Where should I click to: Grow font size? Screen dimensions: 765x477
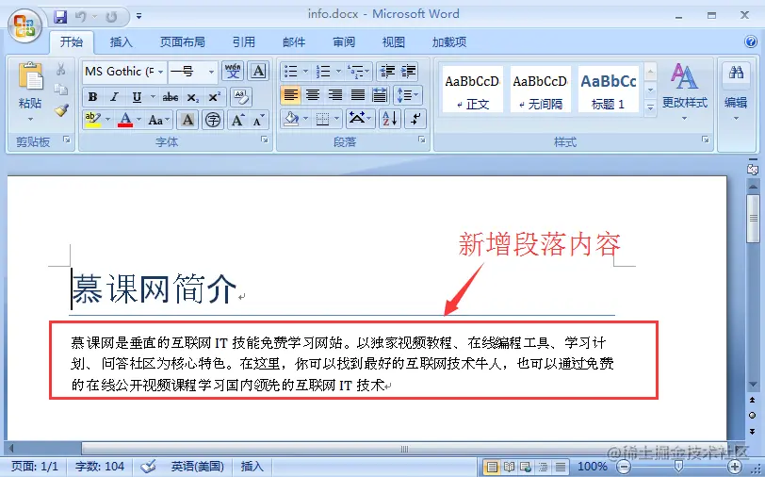point(238,120)
